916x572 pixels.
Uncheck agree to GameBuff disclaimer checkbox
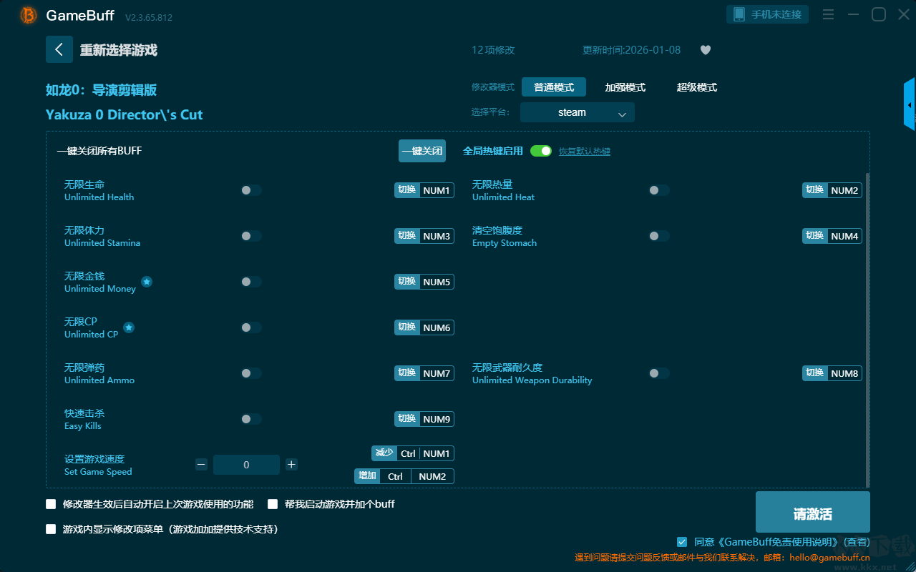682,542
